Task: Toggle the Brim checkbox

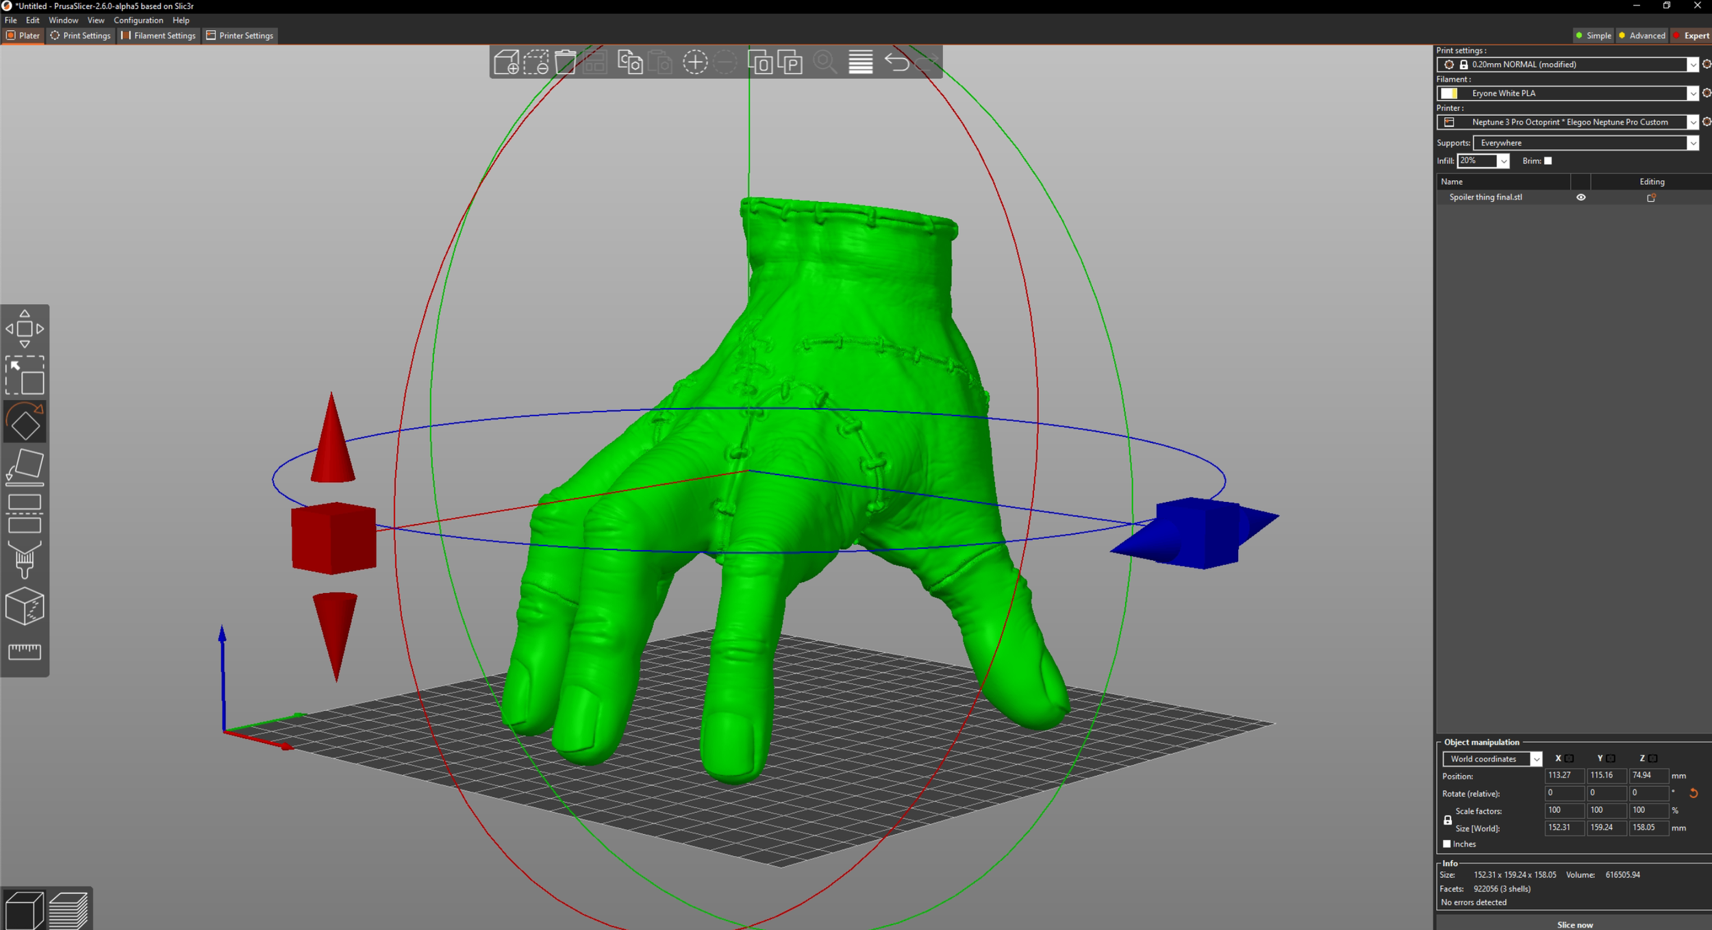Action: [x=1548, y=161]
